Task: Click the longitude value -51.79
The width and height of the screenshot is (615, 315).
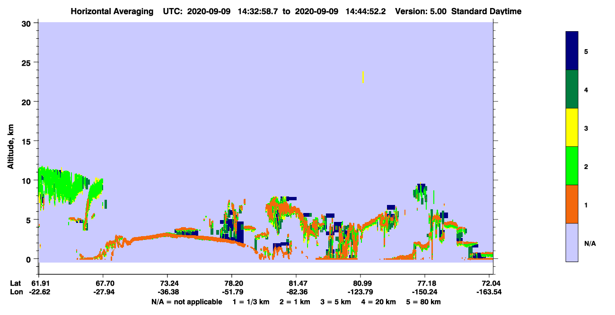Action: (232, 292)
